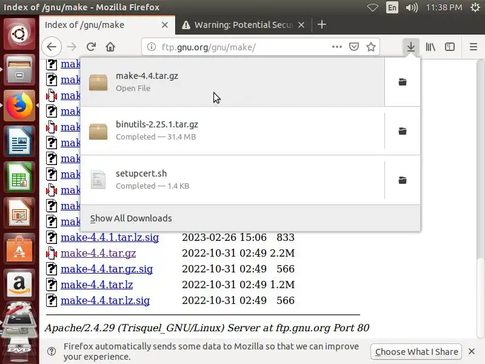The image size is (485, 364).
Task: Launch LibreOffice Impress from dock
Action: (x=19, y=214)
